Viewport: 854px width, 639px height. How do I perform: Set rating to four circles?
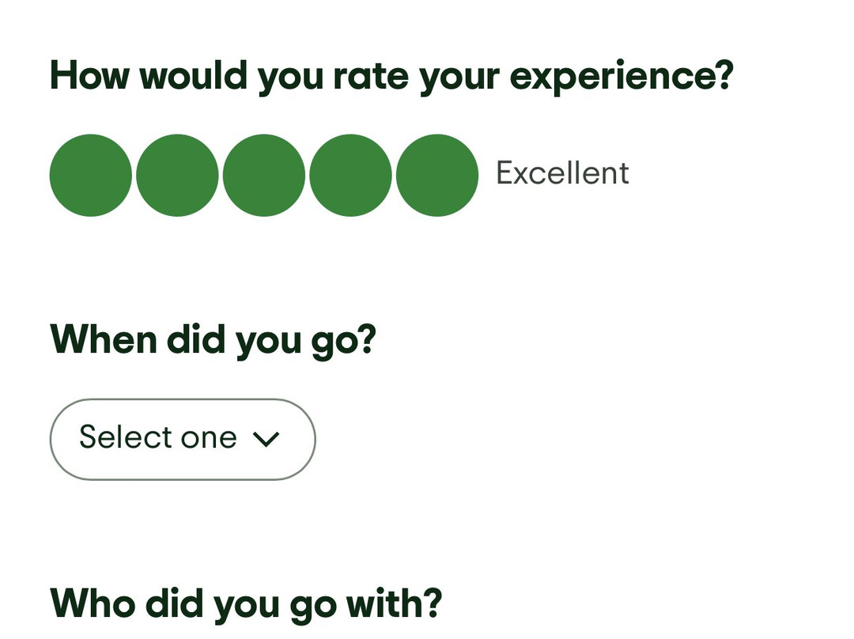click(x=350, y=175)
